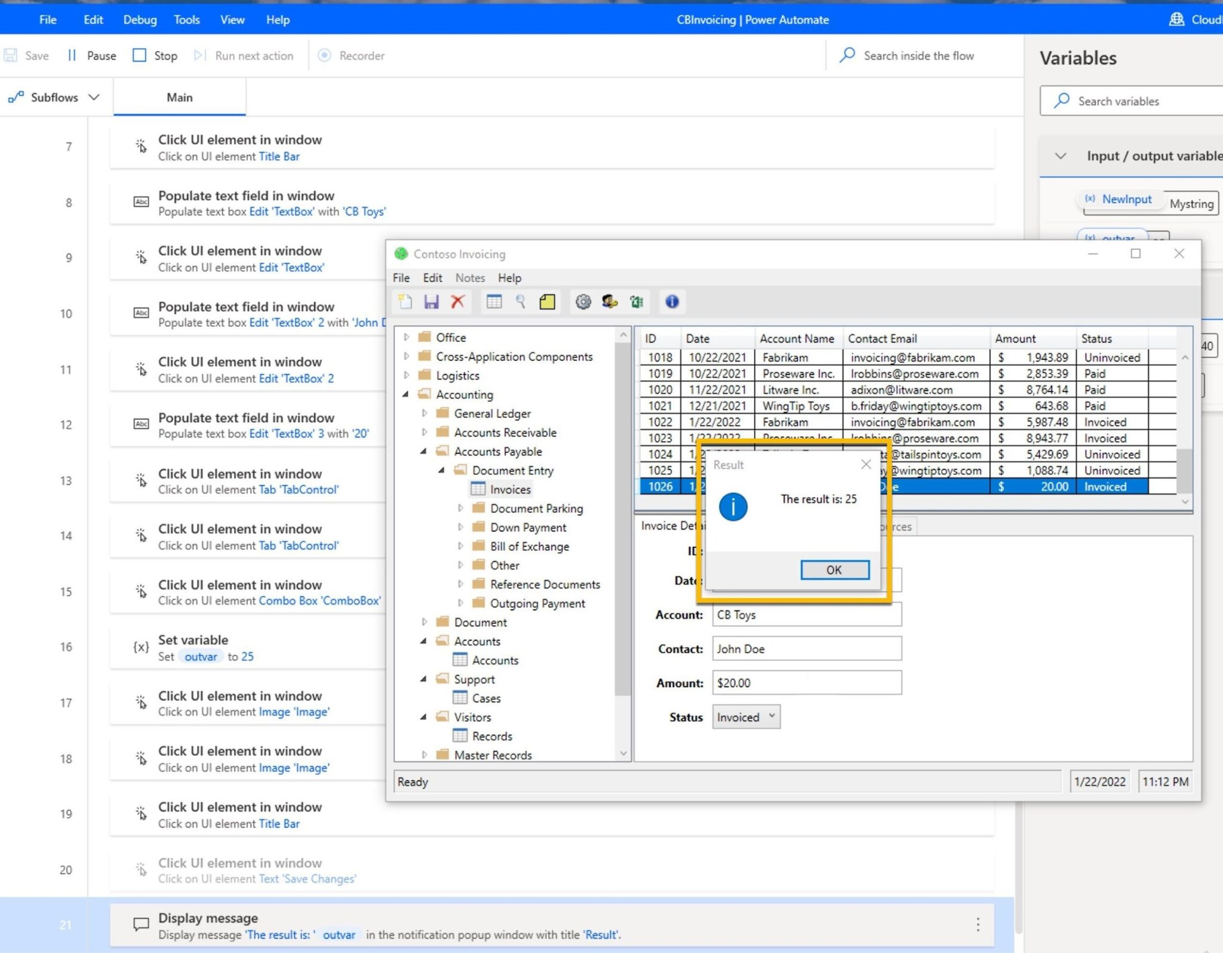Image resolution: width=1223 pixels, height=953 pixels.
Task: Click the Combo Box 'ComboBox' link in step 15
Action: pos(319,600)
